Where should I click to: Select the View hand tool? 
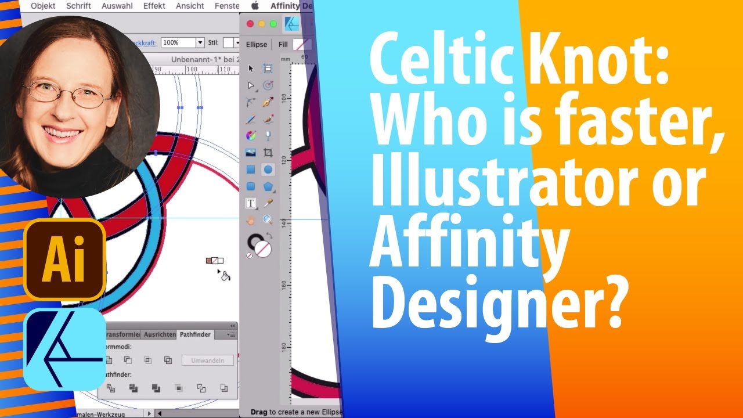tap(251, 220)
